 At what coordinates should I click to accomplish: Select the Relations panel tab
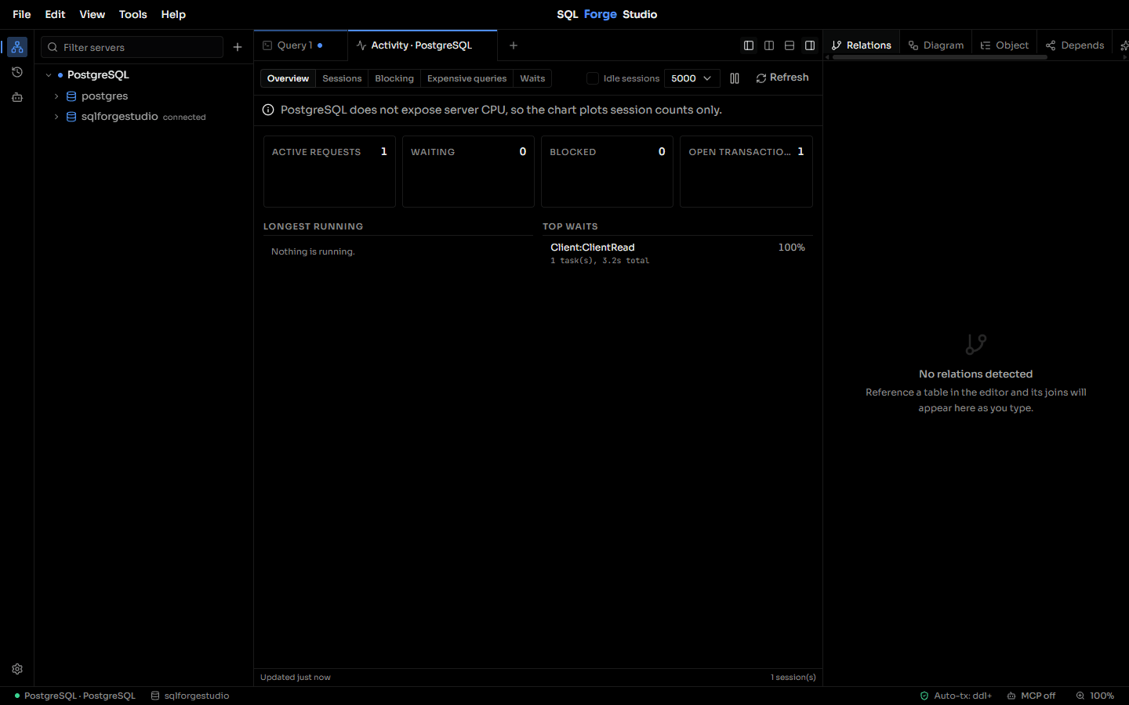[x=861, y=45]
